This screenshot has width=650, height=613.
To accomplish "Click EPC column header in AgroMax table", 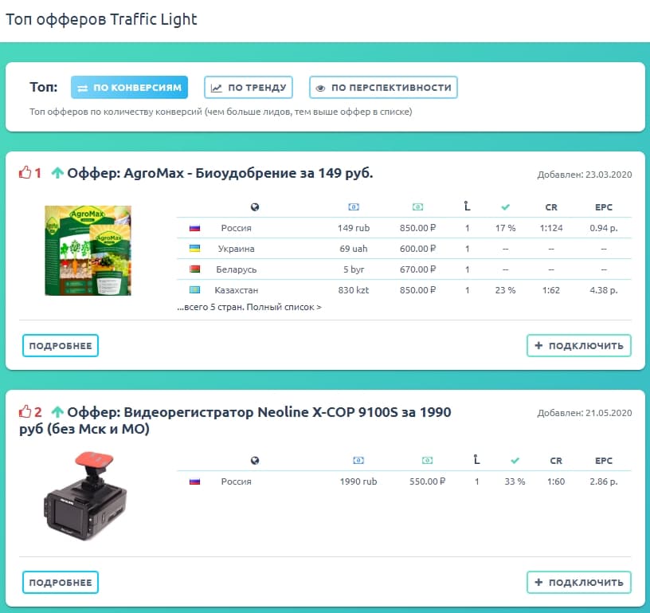I will point(604,207).
